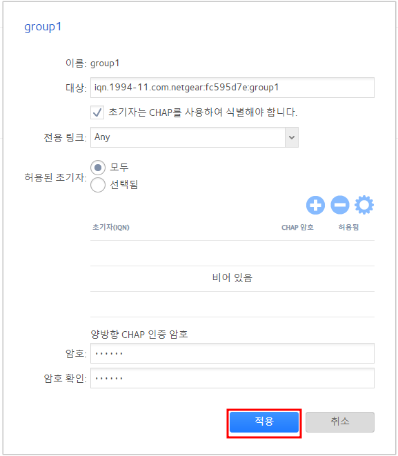Open the Any combo box field

195,137
